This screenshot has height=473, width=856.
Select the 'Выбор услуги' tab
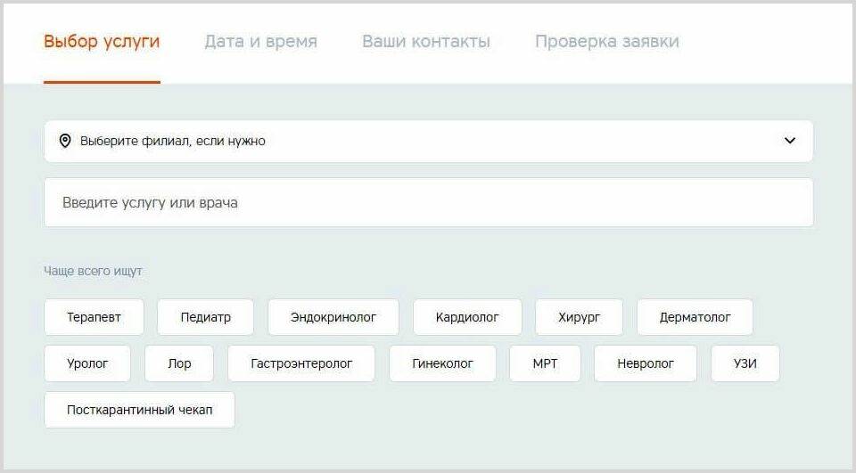coord(102,42)
